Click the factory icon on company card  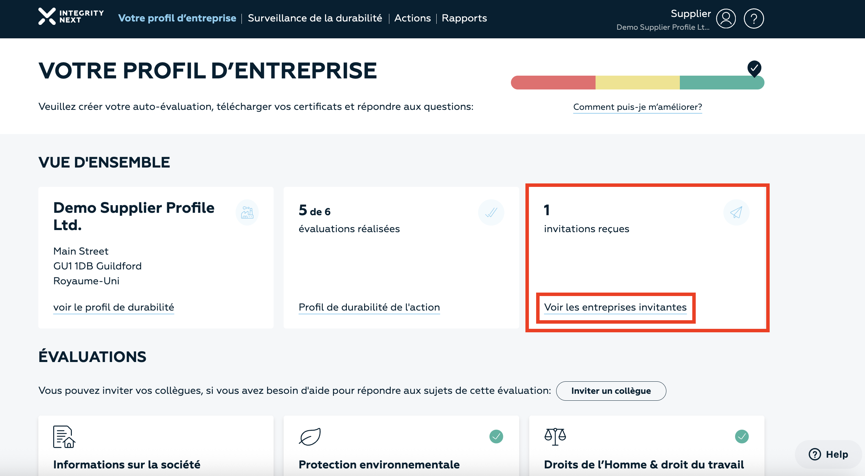tap(247, 212)
